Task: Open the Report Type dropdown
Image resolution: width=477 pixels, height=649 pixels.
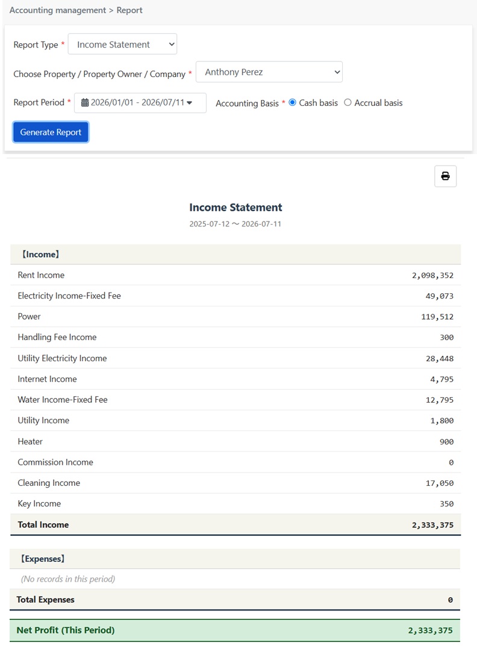Action: coord(123,44)
